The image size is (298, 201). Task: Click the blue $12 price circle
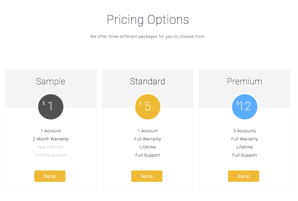[245, 107]
